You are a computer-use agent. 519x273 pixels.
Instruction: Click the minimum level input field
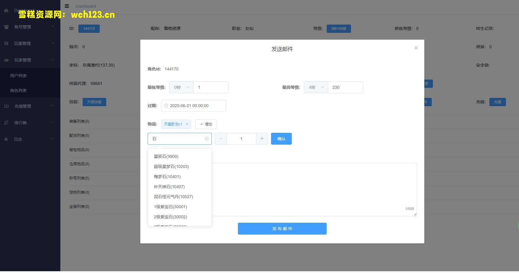211,87
